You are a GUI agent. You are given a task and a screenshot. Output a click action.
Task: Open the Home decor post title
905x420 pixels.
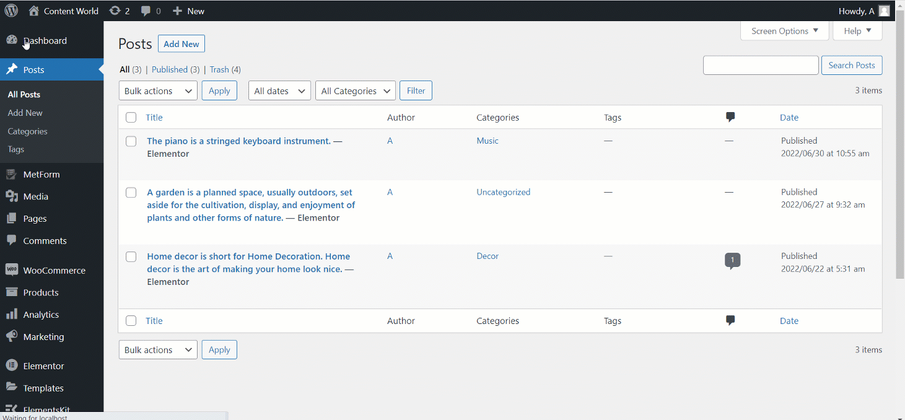(248, 263)
